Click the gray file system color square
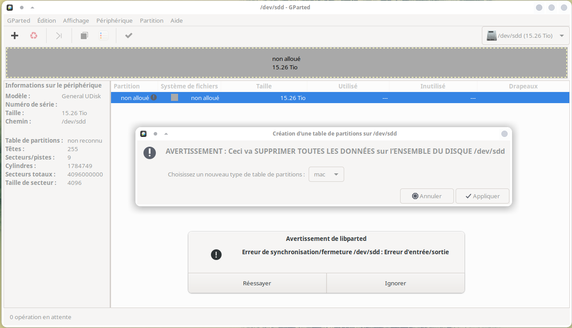The width and height of the screenshot is (572, 328). pos(175,97)
